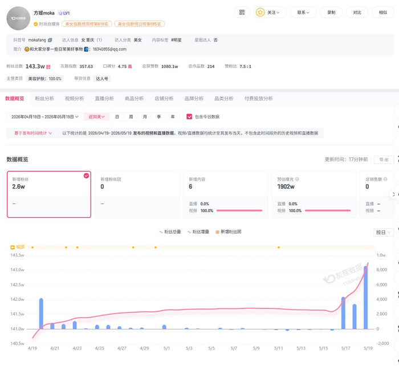399x366 pixels.
Task: Click next arrow on data cards
Action: (394, 194)
